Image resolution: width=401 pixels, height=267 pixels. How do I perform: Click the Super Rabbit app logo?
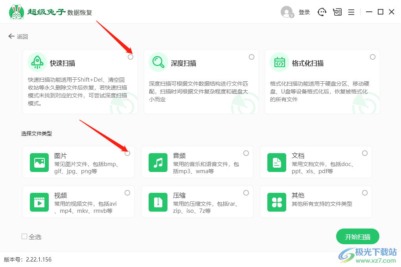coord(17,12)
